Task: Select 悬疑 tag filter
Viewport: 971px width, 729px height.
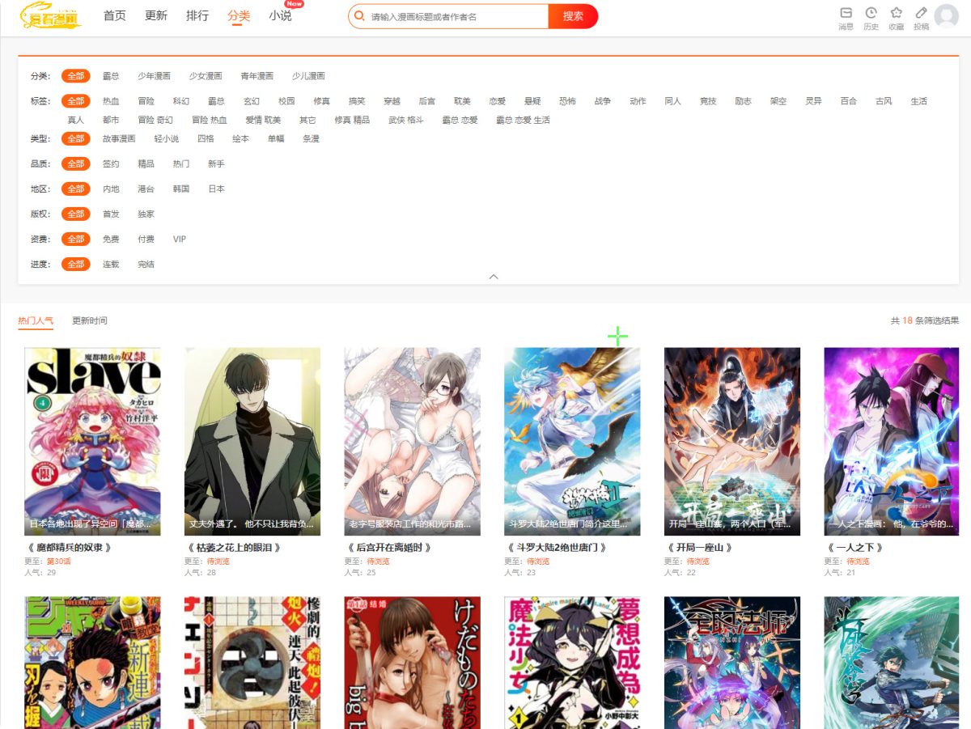Action: (532, 101)
